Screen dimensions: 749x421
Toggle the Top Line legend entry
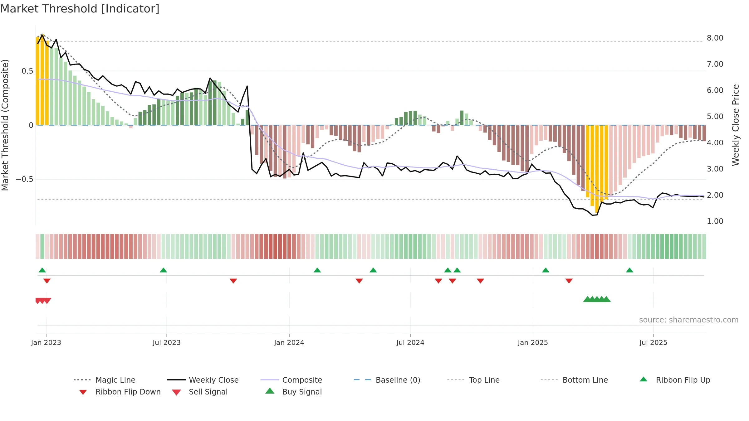(473, 380)
